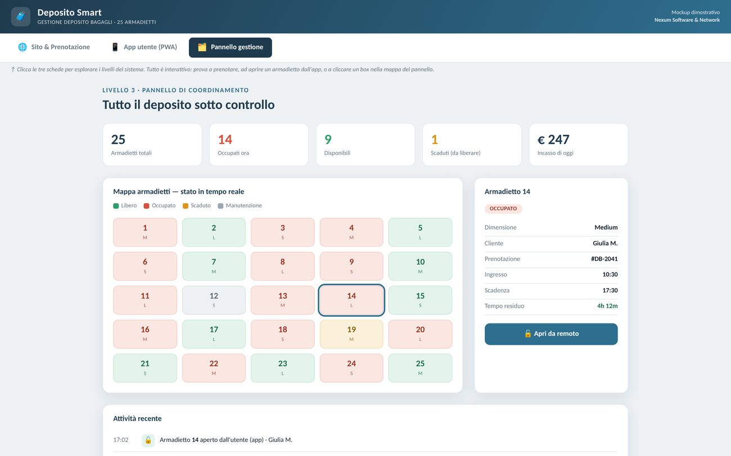Click the orange Scaduto legend swatch
Screen dimensions: 731x456
[186, 206]
